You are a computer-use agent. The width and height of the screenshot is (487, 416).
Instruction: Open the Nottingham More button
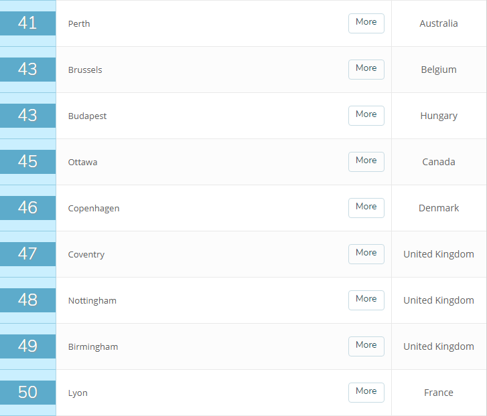[366, 300]
